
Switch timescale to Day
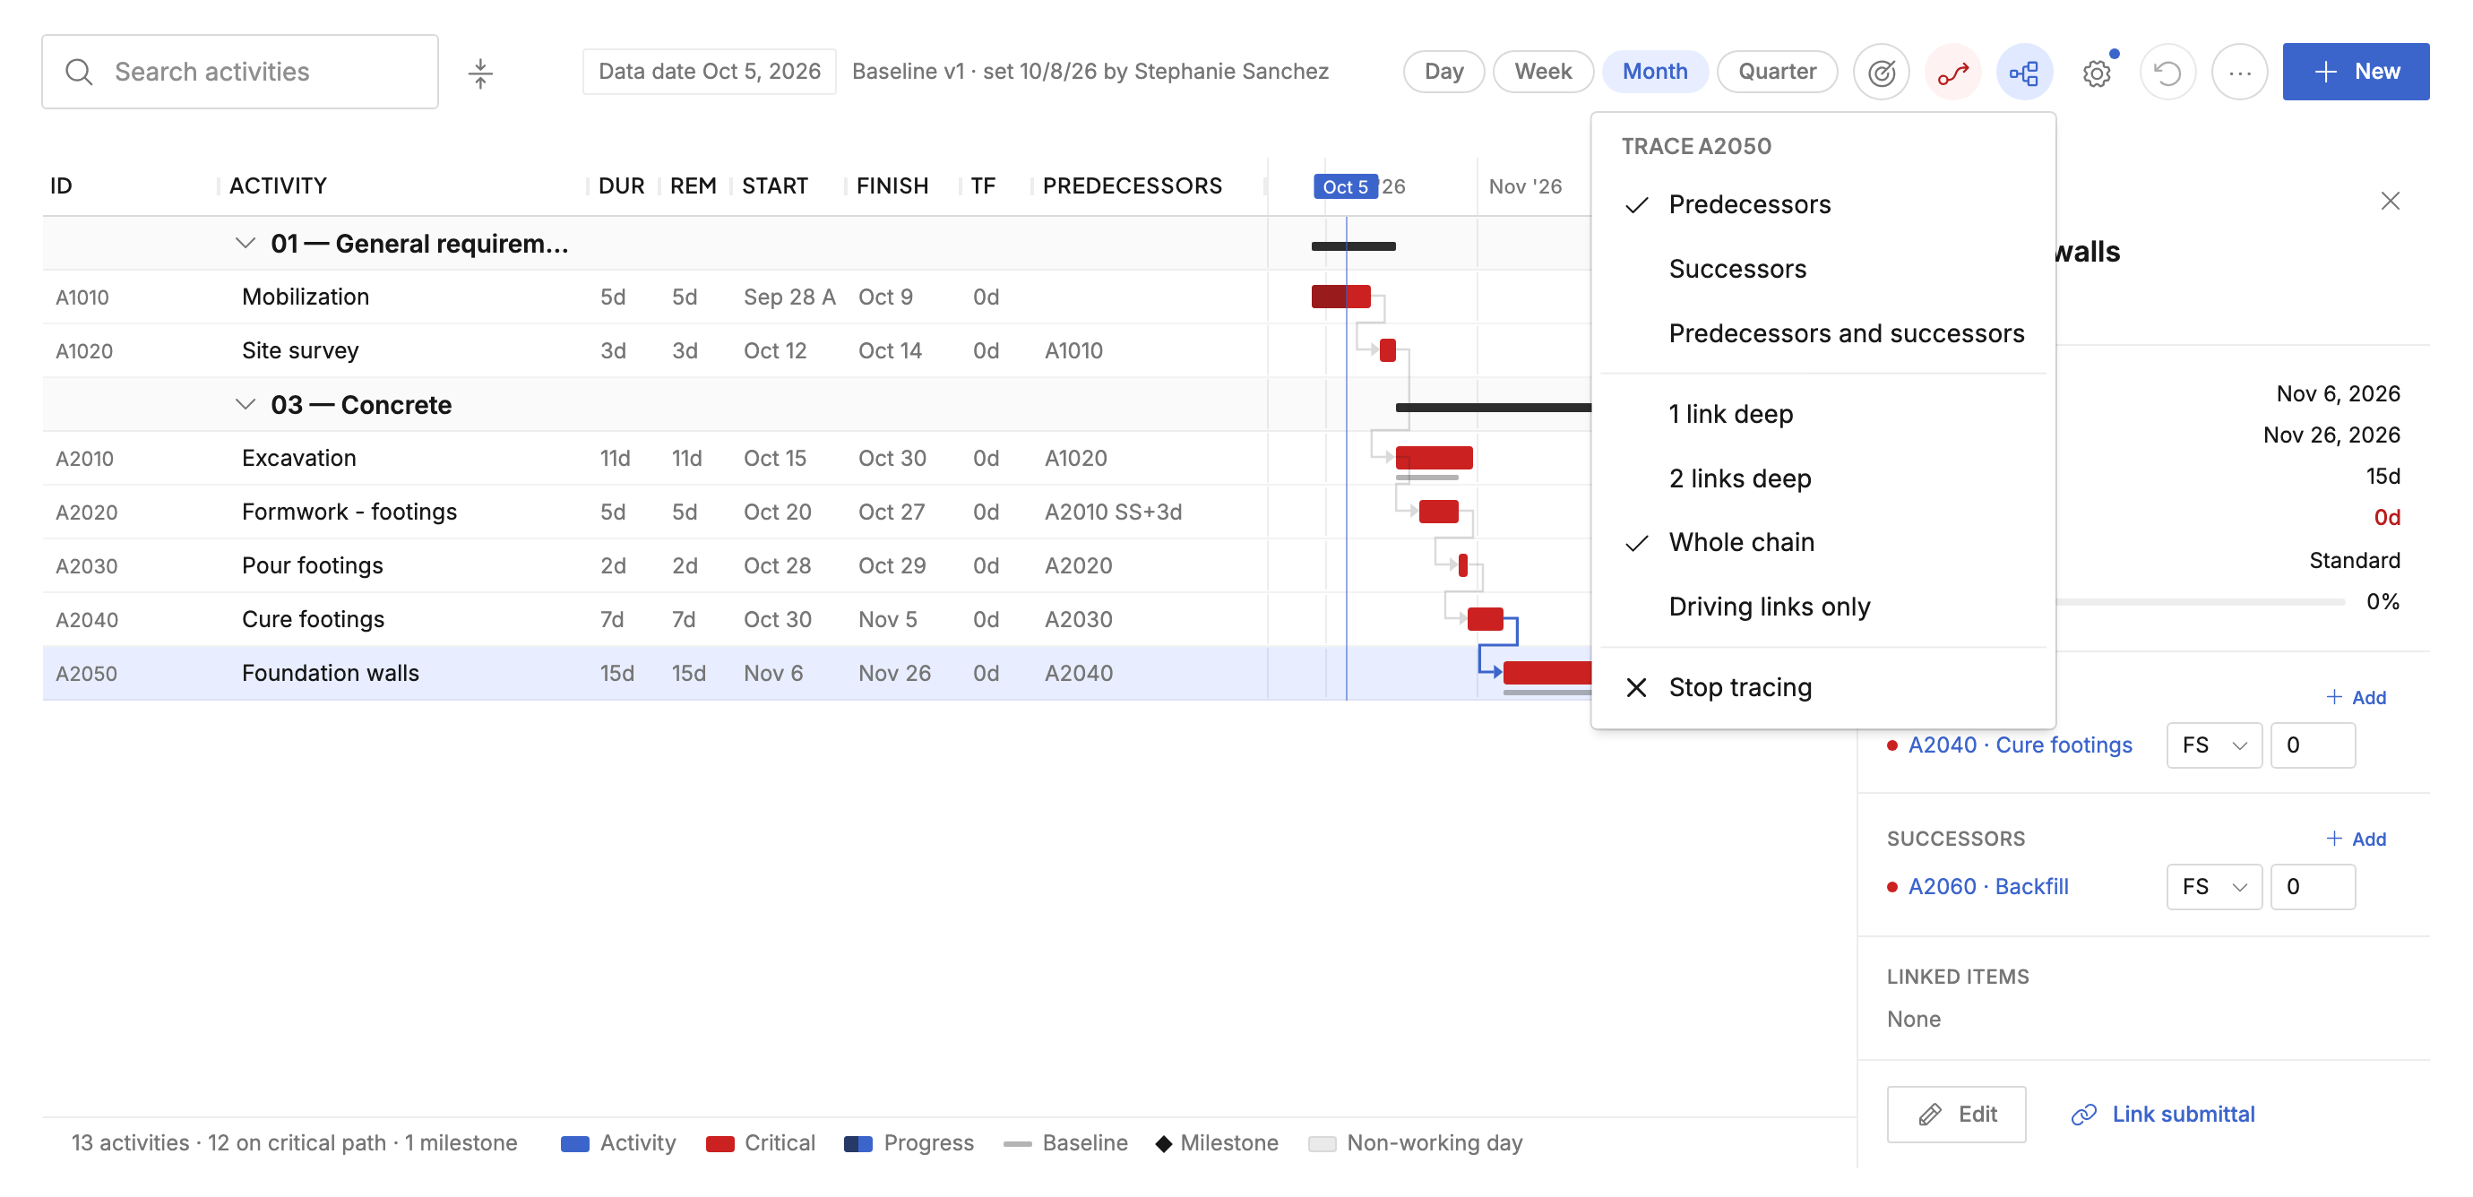pos(1443,72)
